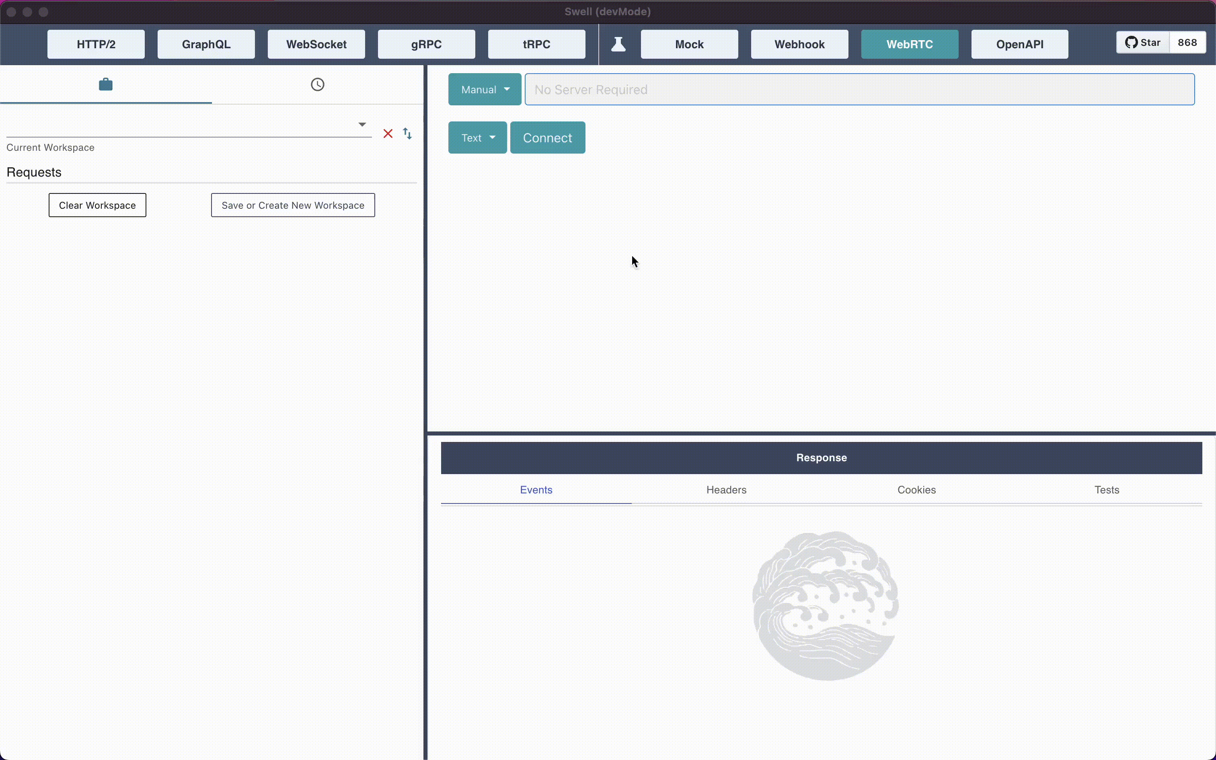Click the import/export arrows icon

click(407, 134)
